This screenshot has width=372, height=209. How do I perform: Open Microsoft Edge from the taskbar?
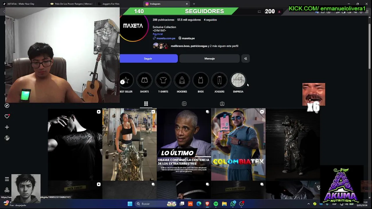click(199, 204)
